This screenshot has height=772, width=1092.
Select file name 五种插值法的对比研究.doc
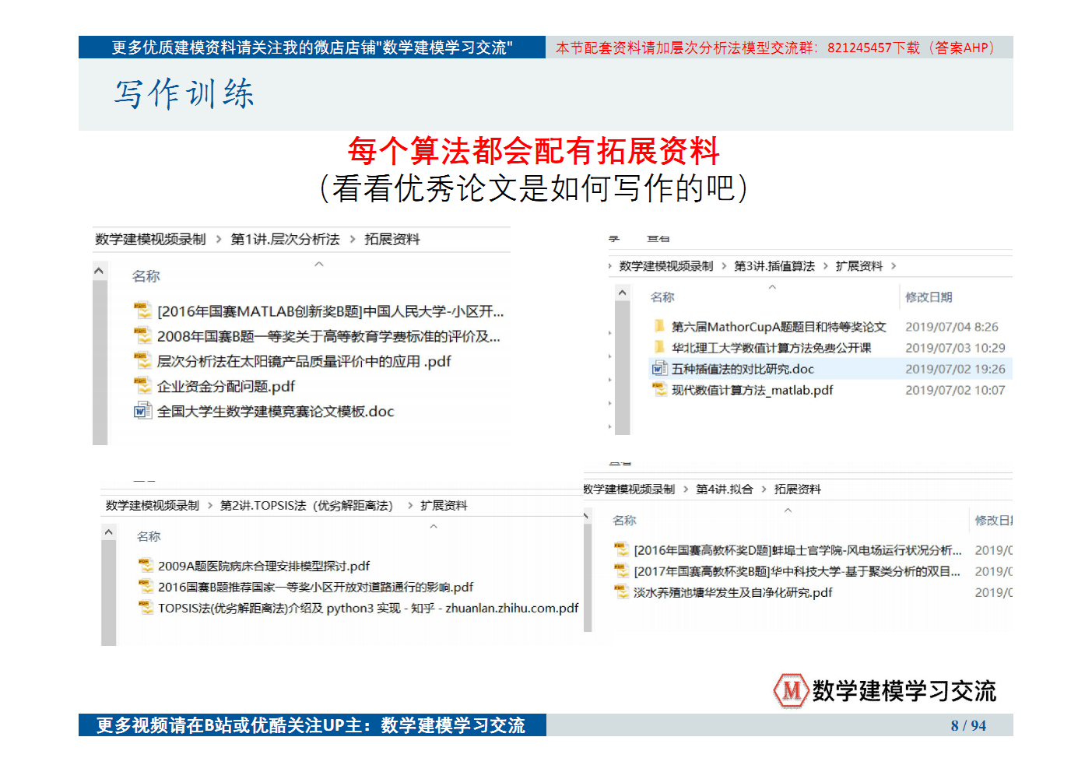click(x=743, y=369)
